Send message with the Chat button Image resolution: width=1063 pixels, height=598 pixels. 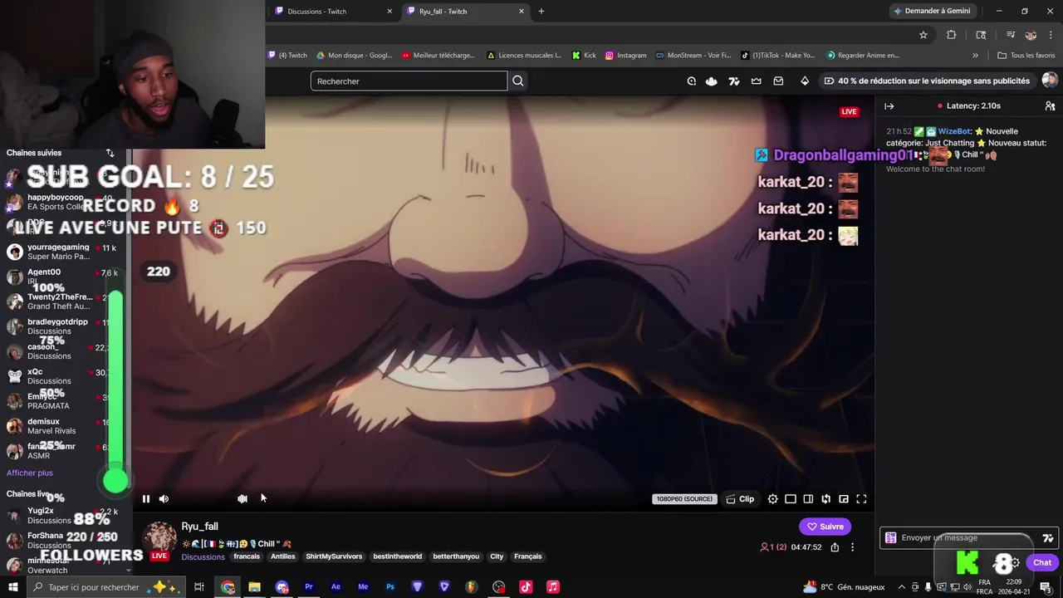tap(1042, 563)
